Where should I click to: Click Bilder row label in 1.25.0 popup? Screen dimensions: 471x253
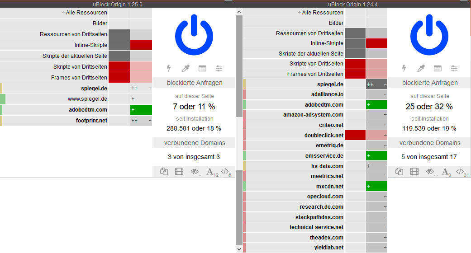(100, 23)
